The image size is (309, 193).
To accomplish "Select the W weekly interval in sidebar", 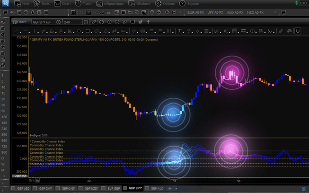I will 3,164.
